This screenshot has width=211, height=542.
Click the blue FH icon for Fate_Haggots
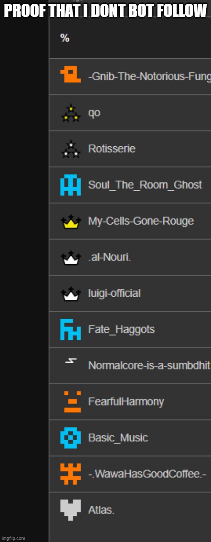[x=70, y=329]
